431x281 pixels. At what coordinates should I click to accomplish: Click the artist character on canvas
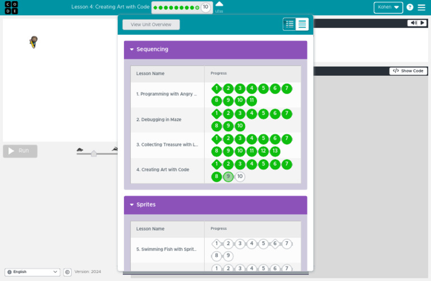(34, 42)
